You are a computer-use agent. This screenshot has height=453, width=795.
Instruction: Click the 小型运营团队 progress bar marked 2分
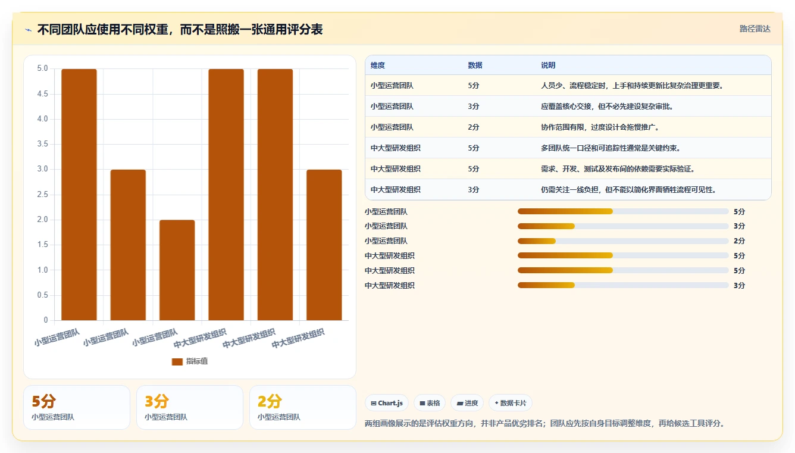click(623, 241)
